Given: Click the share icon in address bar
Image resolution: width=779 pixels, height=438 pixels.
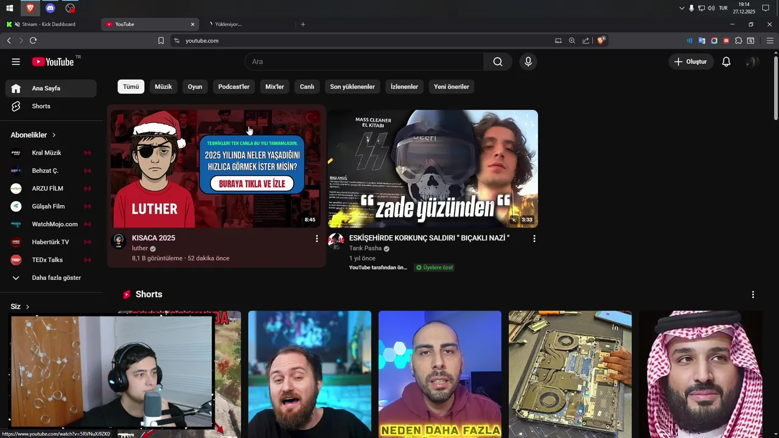Looking at the screenshot, I should [585, 41].
